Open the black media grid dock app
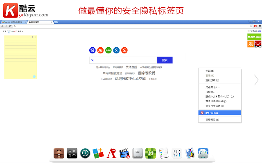The image size is (262, 163). pyautogui.click(x=72, y=153)
